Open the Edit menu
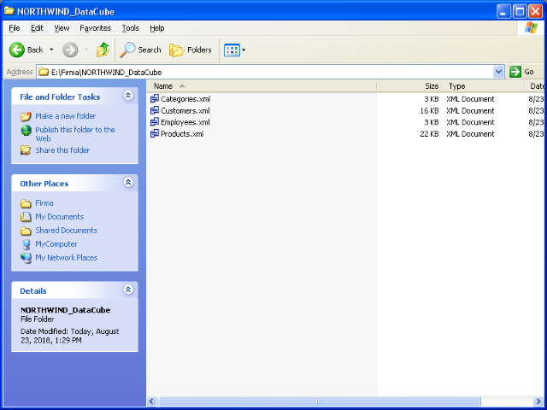 coord(37,28)
